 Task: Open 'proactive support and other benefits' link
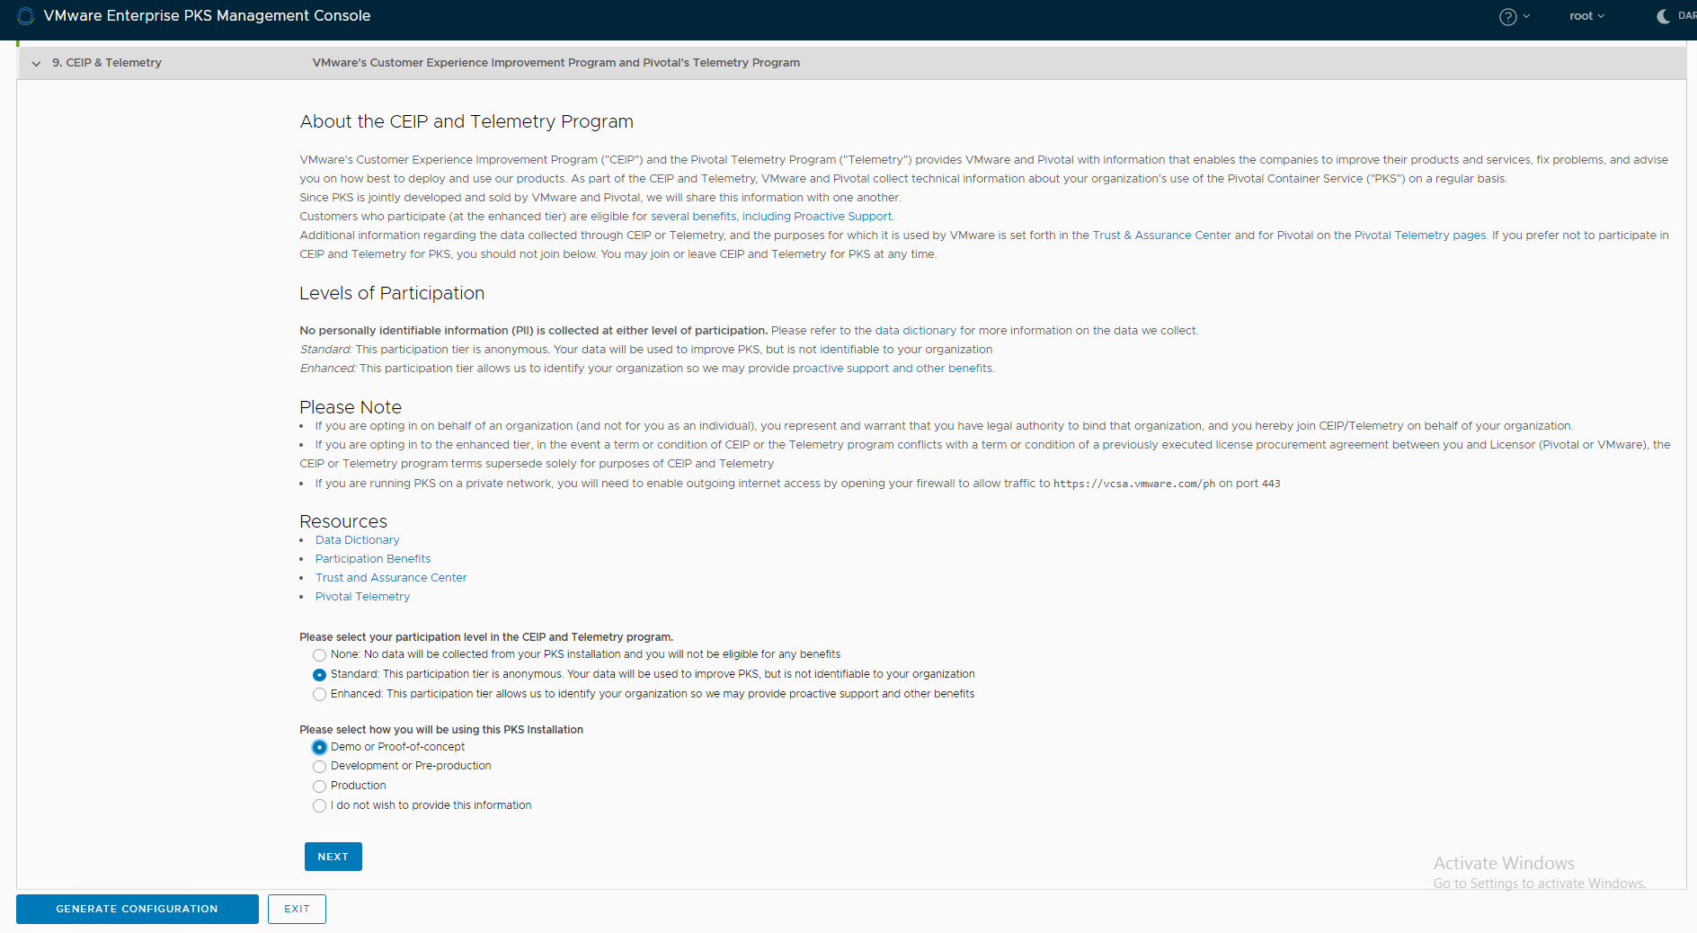[893, 369]
